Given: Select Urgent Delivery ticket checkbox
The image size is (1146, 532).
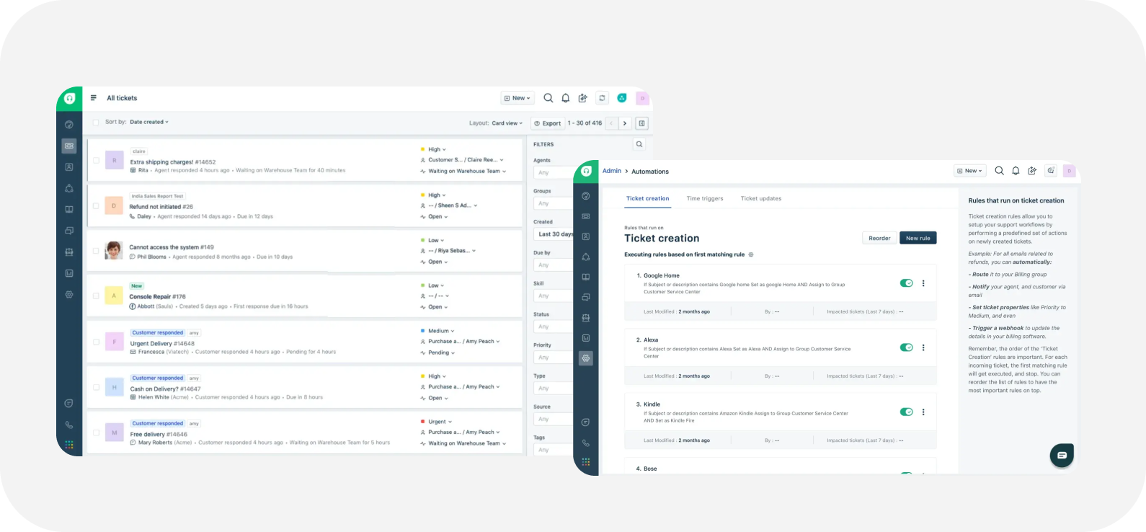Looking at the screenshot, I should (x=96, y=342).
